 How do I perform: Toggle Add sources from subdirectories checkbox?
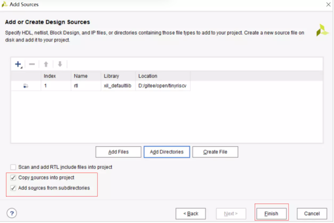pyautogui.click(x=14, y=188)
